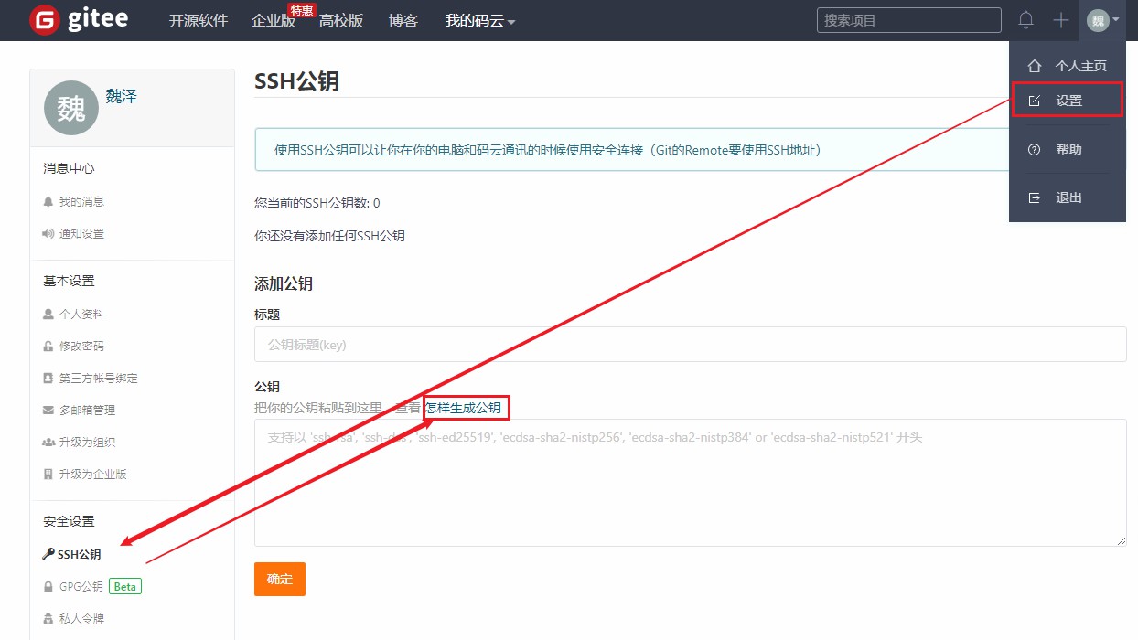Open 修改密码 in the sidebar
1138x640 pixels.
click(x=81, y=346)
